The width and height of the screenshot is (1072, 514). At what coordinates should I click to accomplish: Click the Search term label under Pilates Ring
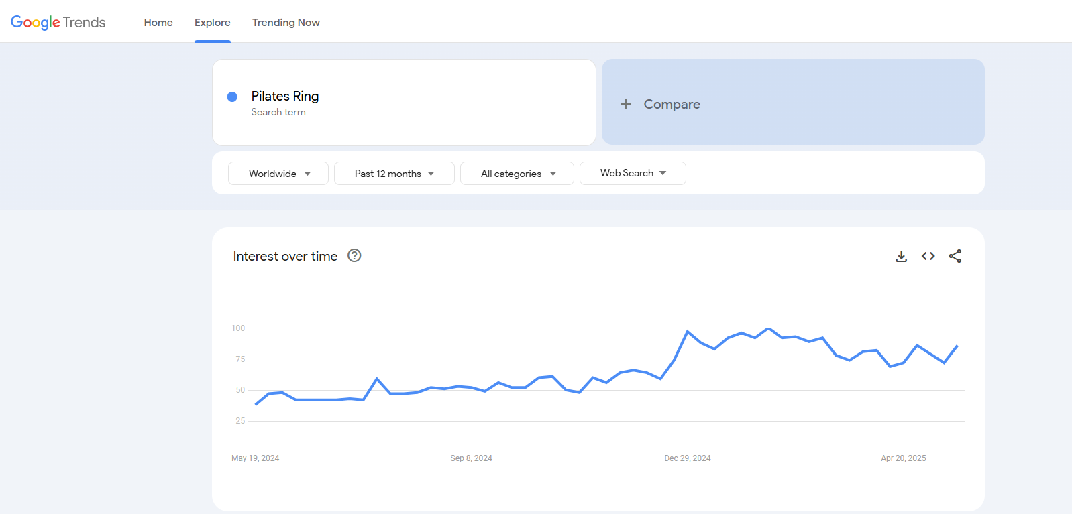pyautogui.click(x=278, y=112)
